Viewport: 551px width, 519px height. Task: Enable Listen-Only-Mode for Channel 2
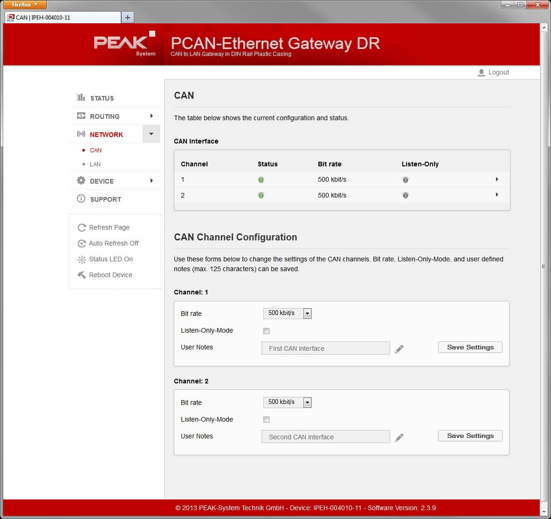pos(266,419)
